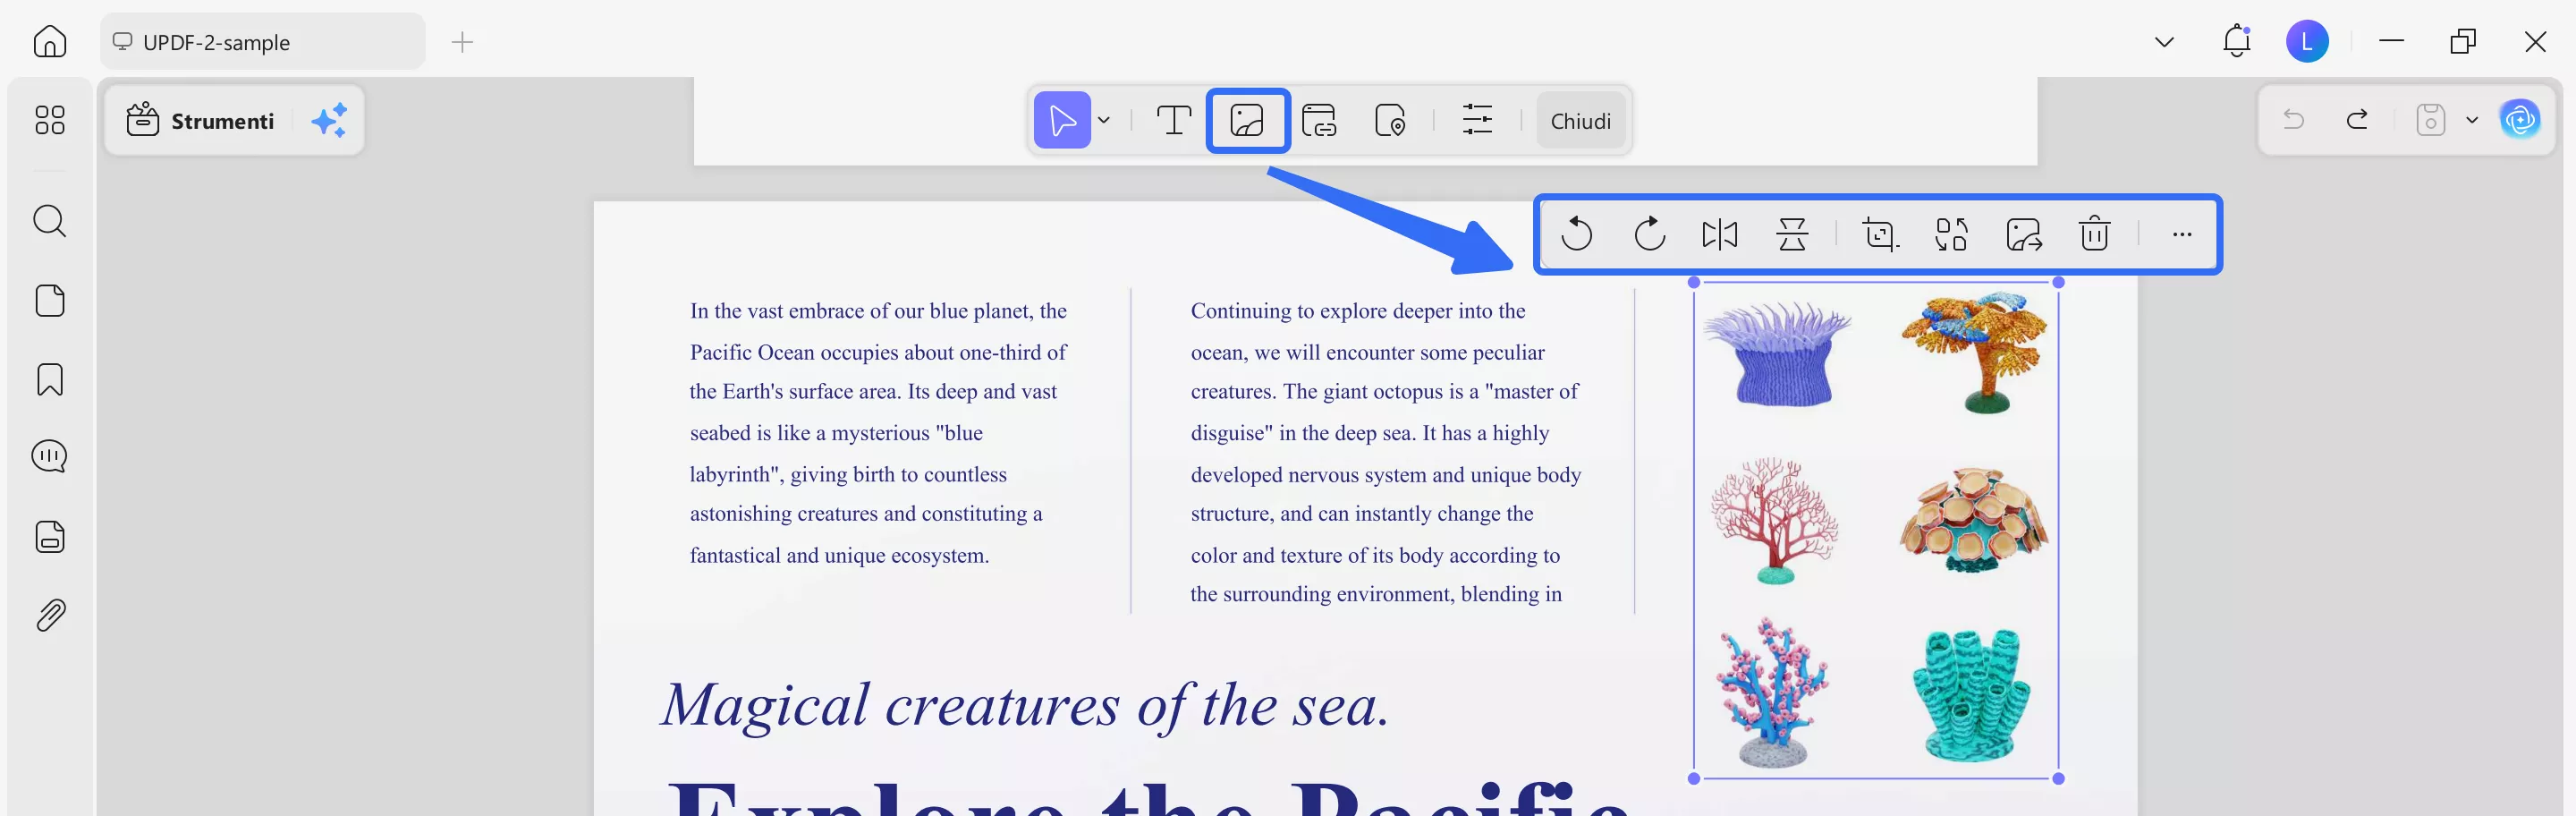Flip the image horizontally

coord(1720,235)
